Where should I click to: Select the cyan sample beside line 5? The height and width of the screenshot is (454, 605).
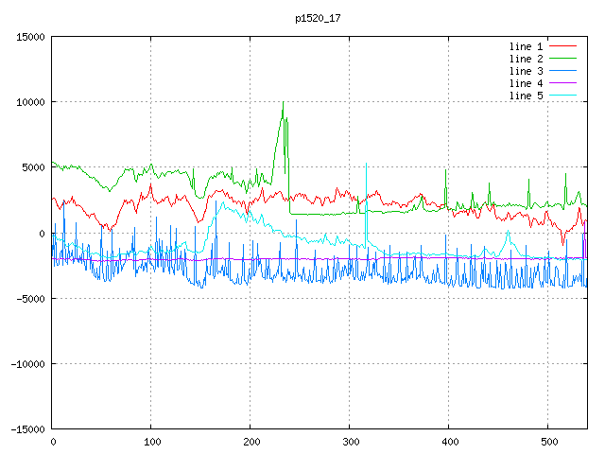pyautogui.click(x=563, y=96)
